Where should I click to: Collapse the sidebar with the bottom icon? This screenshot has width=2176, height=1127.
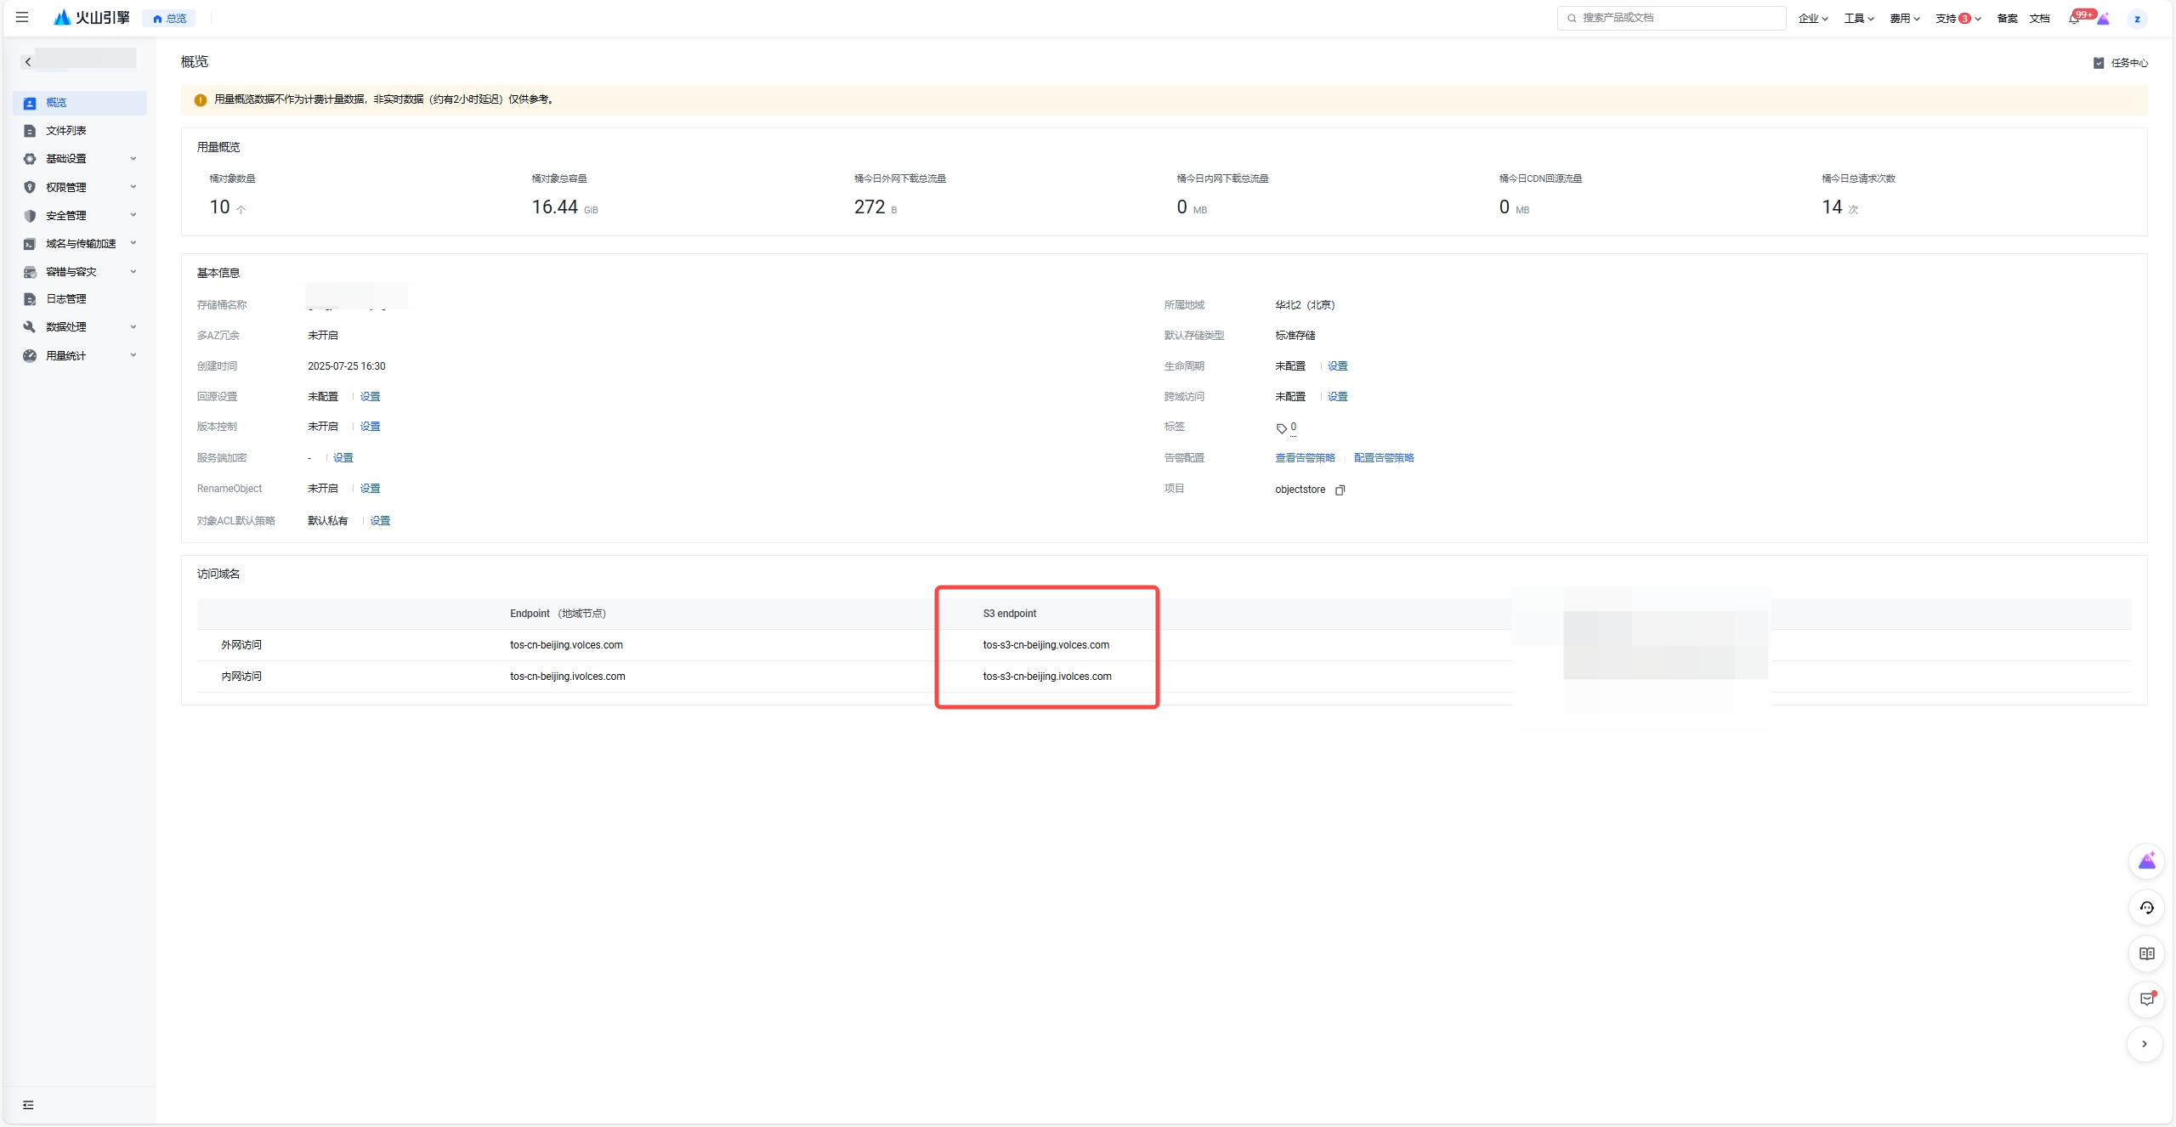pyautogui.click(x=28, y=1105)
